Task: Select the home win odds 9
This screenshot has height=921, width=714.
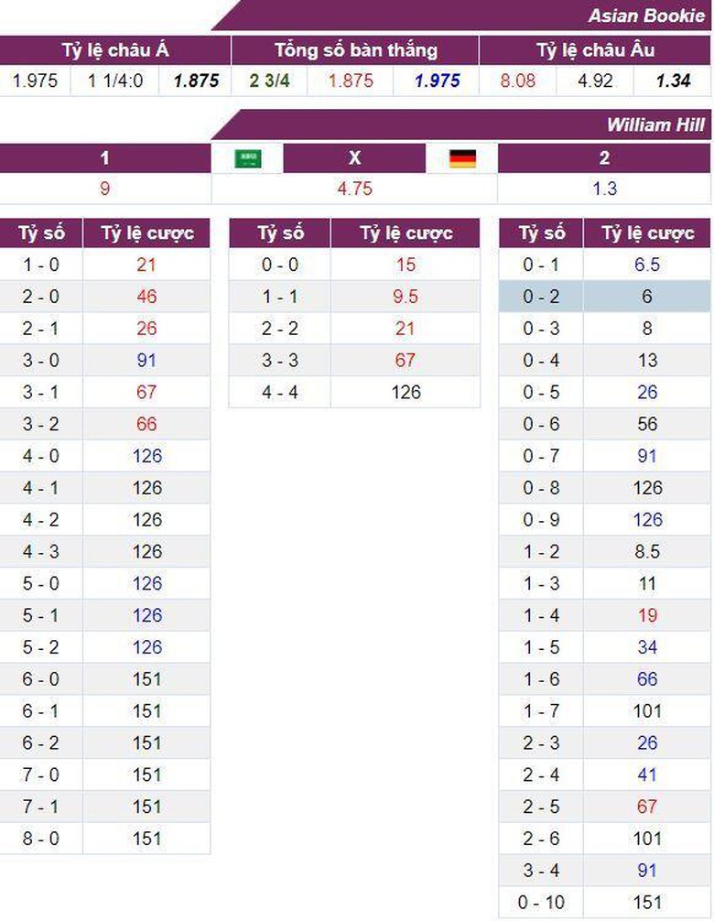Action: tap(105, 189)
